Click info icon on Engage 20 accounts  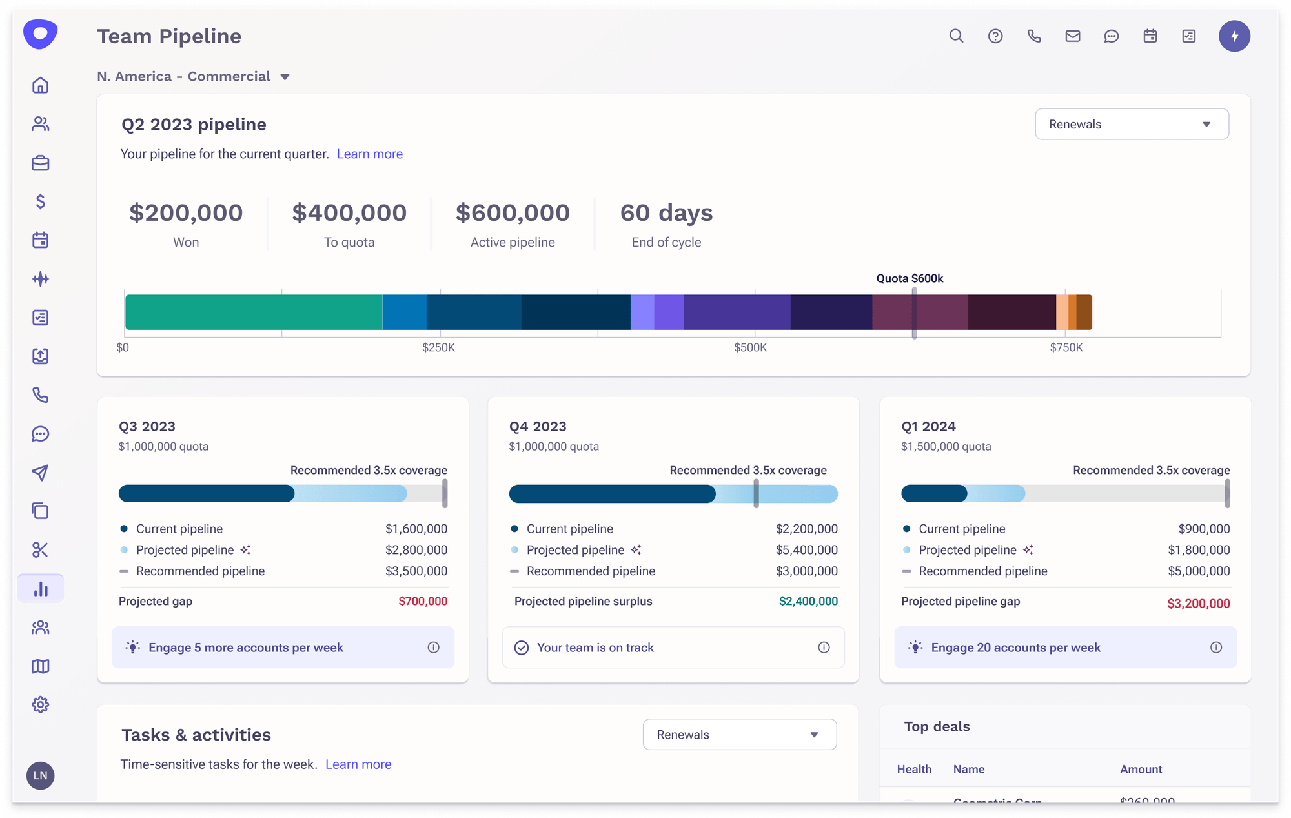(1216, 648)
